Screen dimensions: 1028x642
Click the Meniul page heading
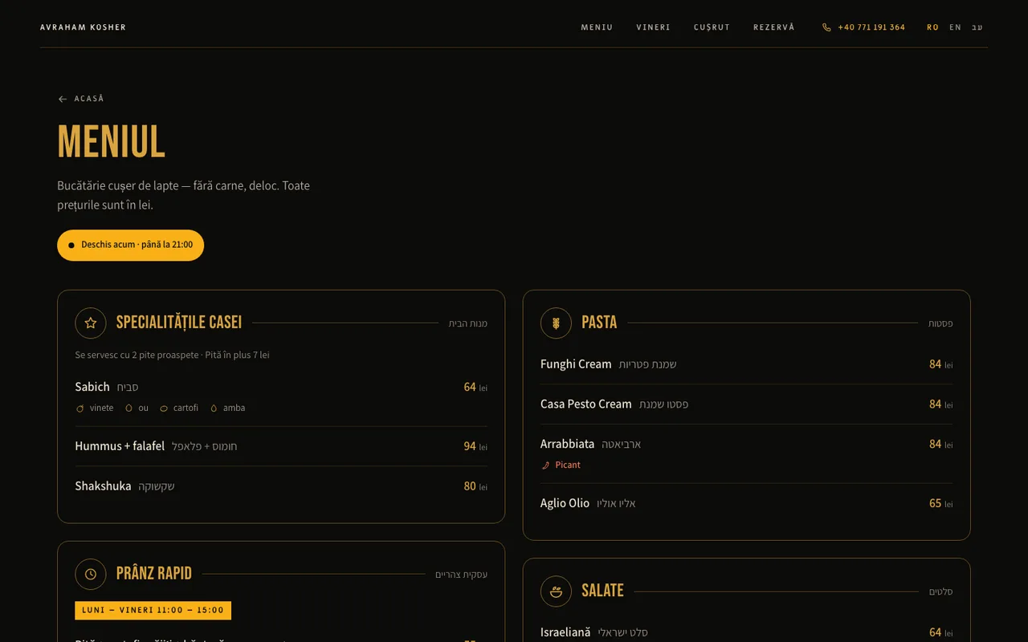pyautogui.click(x=112, y=142)
